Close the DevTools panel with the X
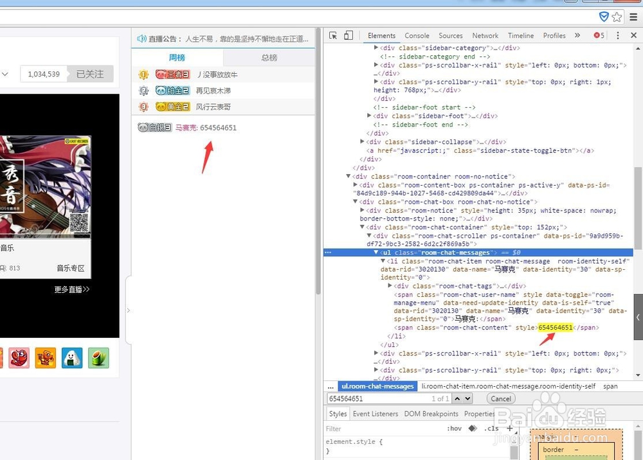Image resolution: width=643 pixels, height=460 pixels. (x=633, y=35)
